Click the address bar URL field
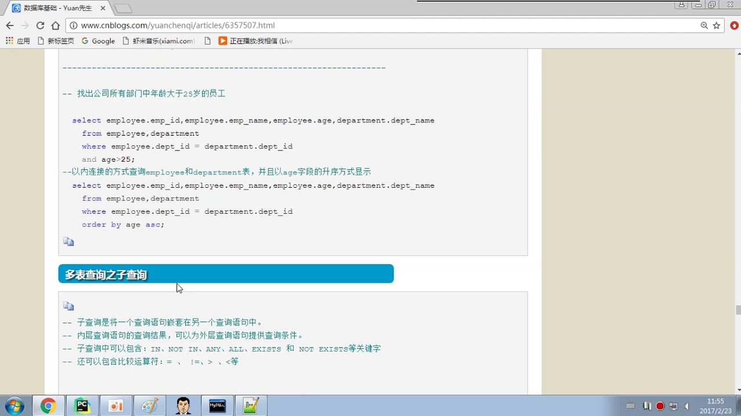 (x=382, y=25)
